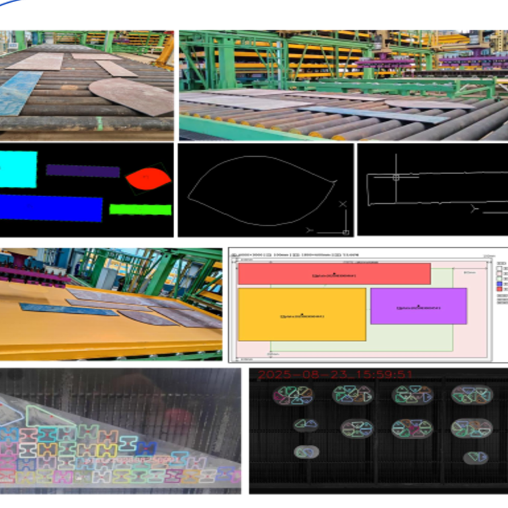Select the cyan square in the segmentation mask

[x=18, y=169]
